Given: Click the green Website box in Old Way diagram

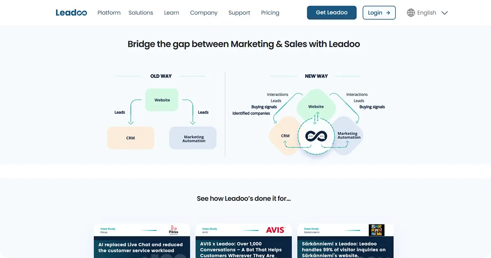Looking at the screenshot, I should click(x=162, y=100).
